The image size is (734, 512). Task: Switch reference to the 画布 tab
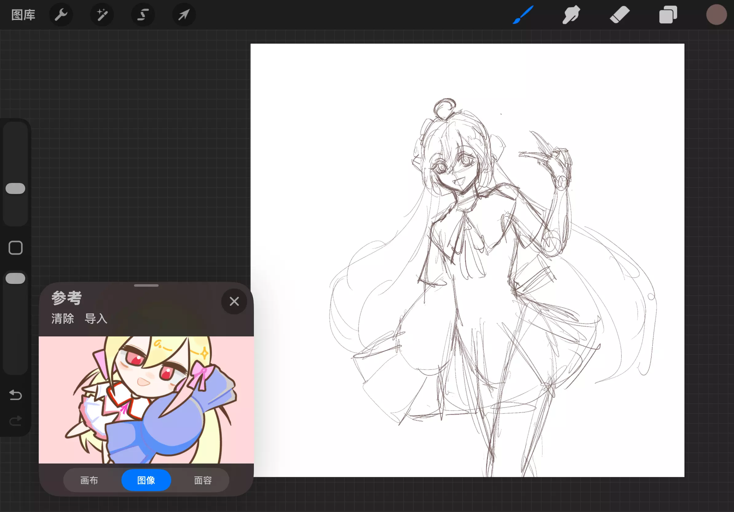[x=89, y=480]
